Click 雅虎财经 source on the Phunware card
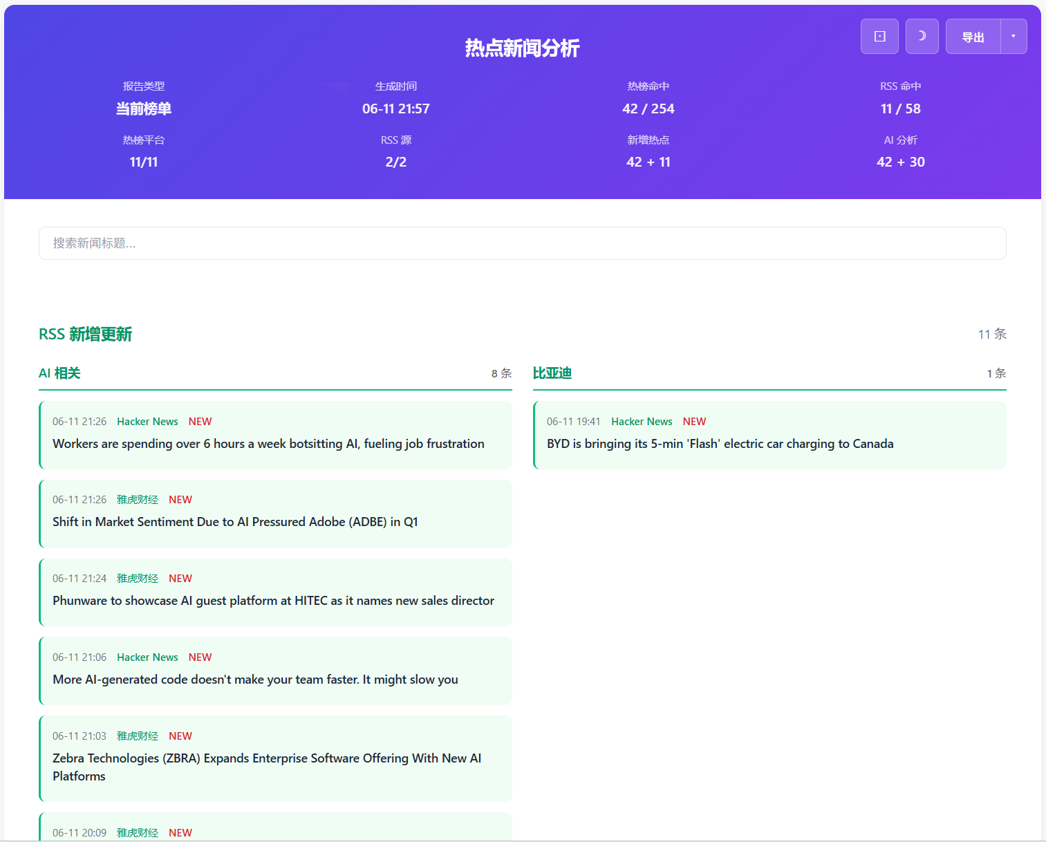 pyautogui.click(x=138, y=579)
